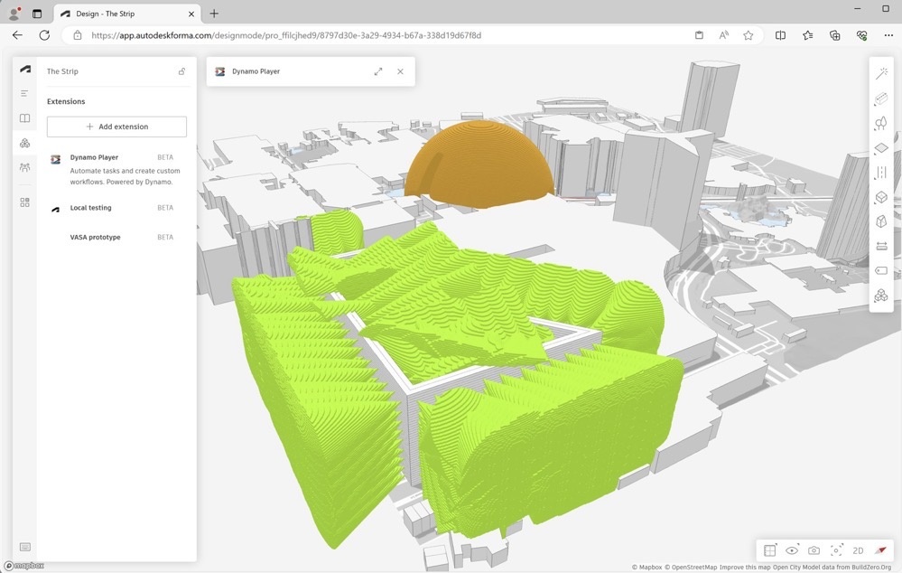Toggle the 2D view mode
The height and width of the screenshot is (573, 902).
(x=858, y=550)
